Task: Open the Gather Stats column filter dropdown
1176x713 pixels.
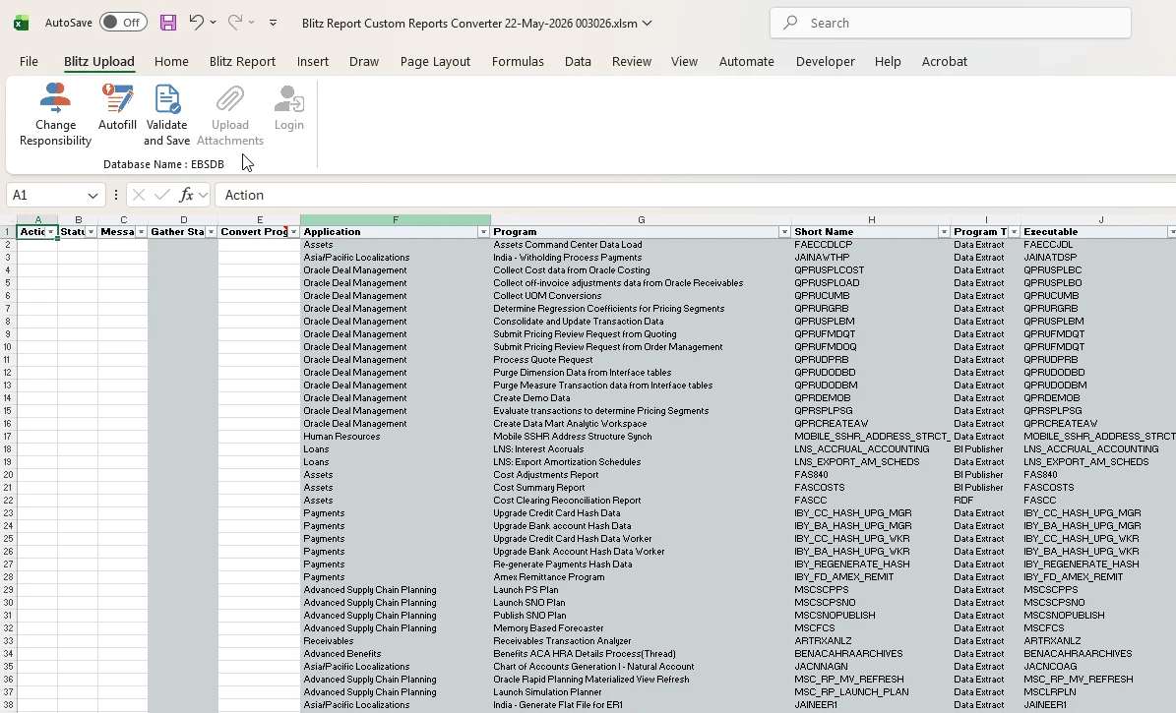Action: 211,232
